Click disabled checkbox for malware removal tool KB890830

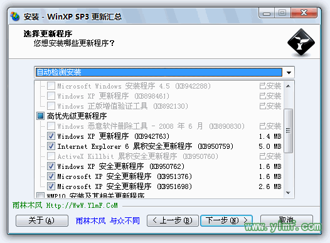point(51,126)
